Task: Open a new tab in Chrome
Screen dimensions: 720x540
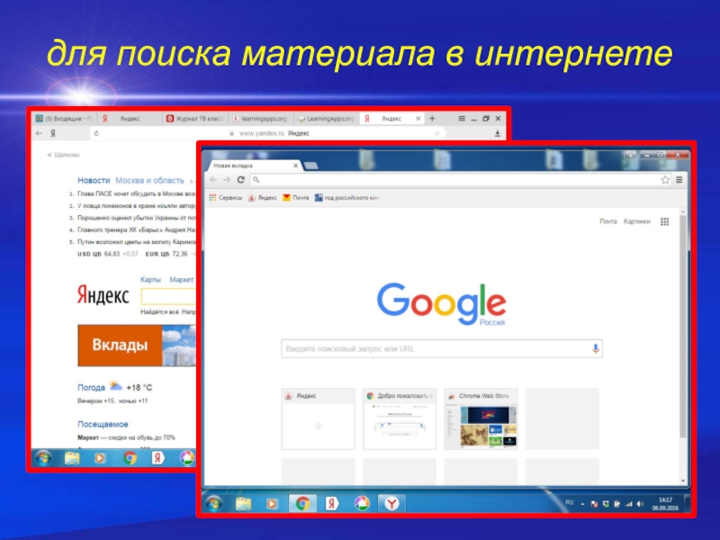Action: pyautogui.click(x=311, y=166)
